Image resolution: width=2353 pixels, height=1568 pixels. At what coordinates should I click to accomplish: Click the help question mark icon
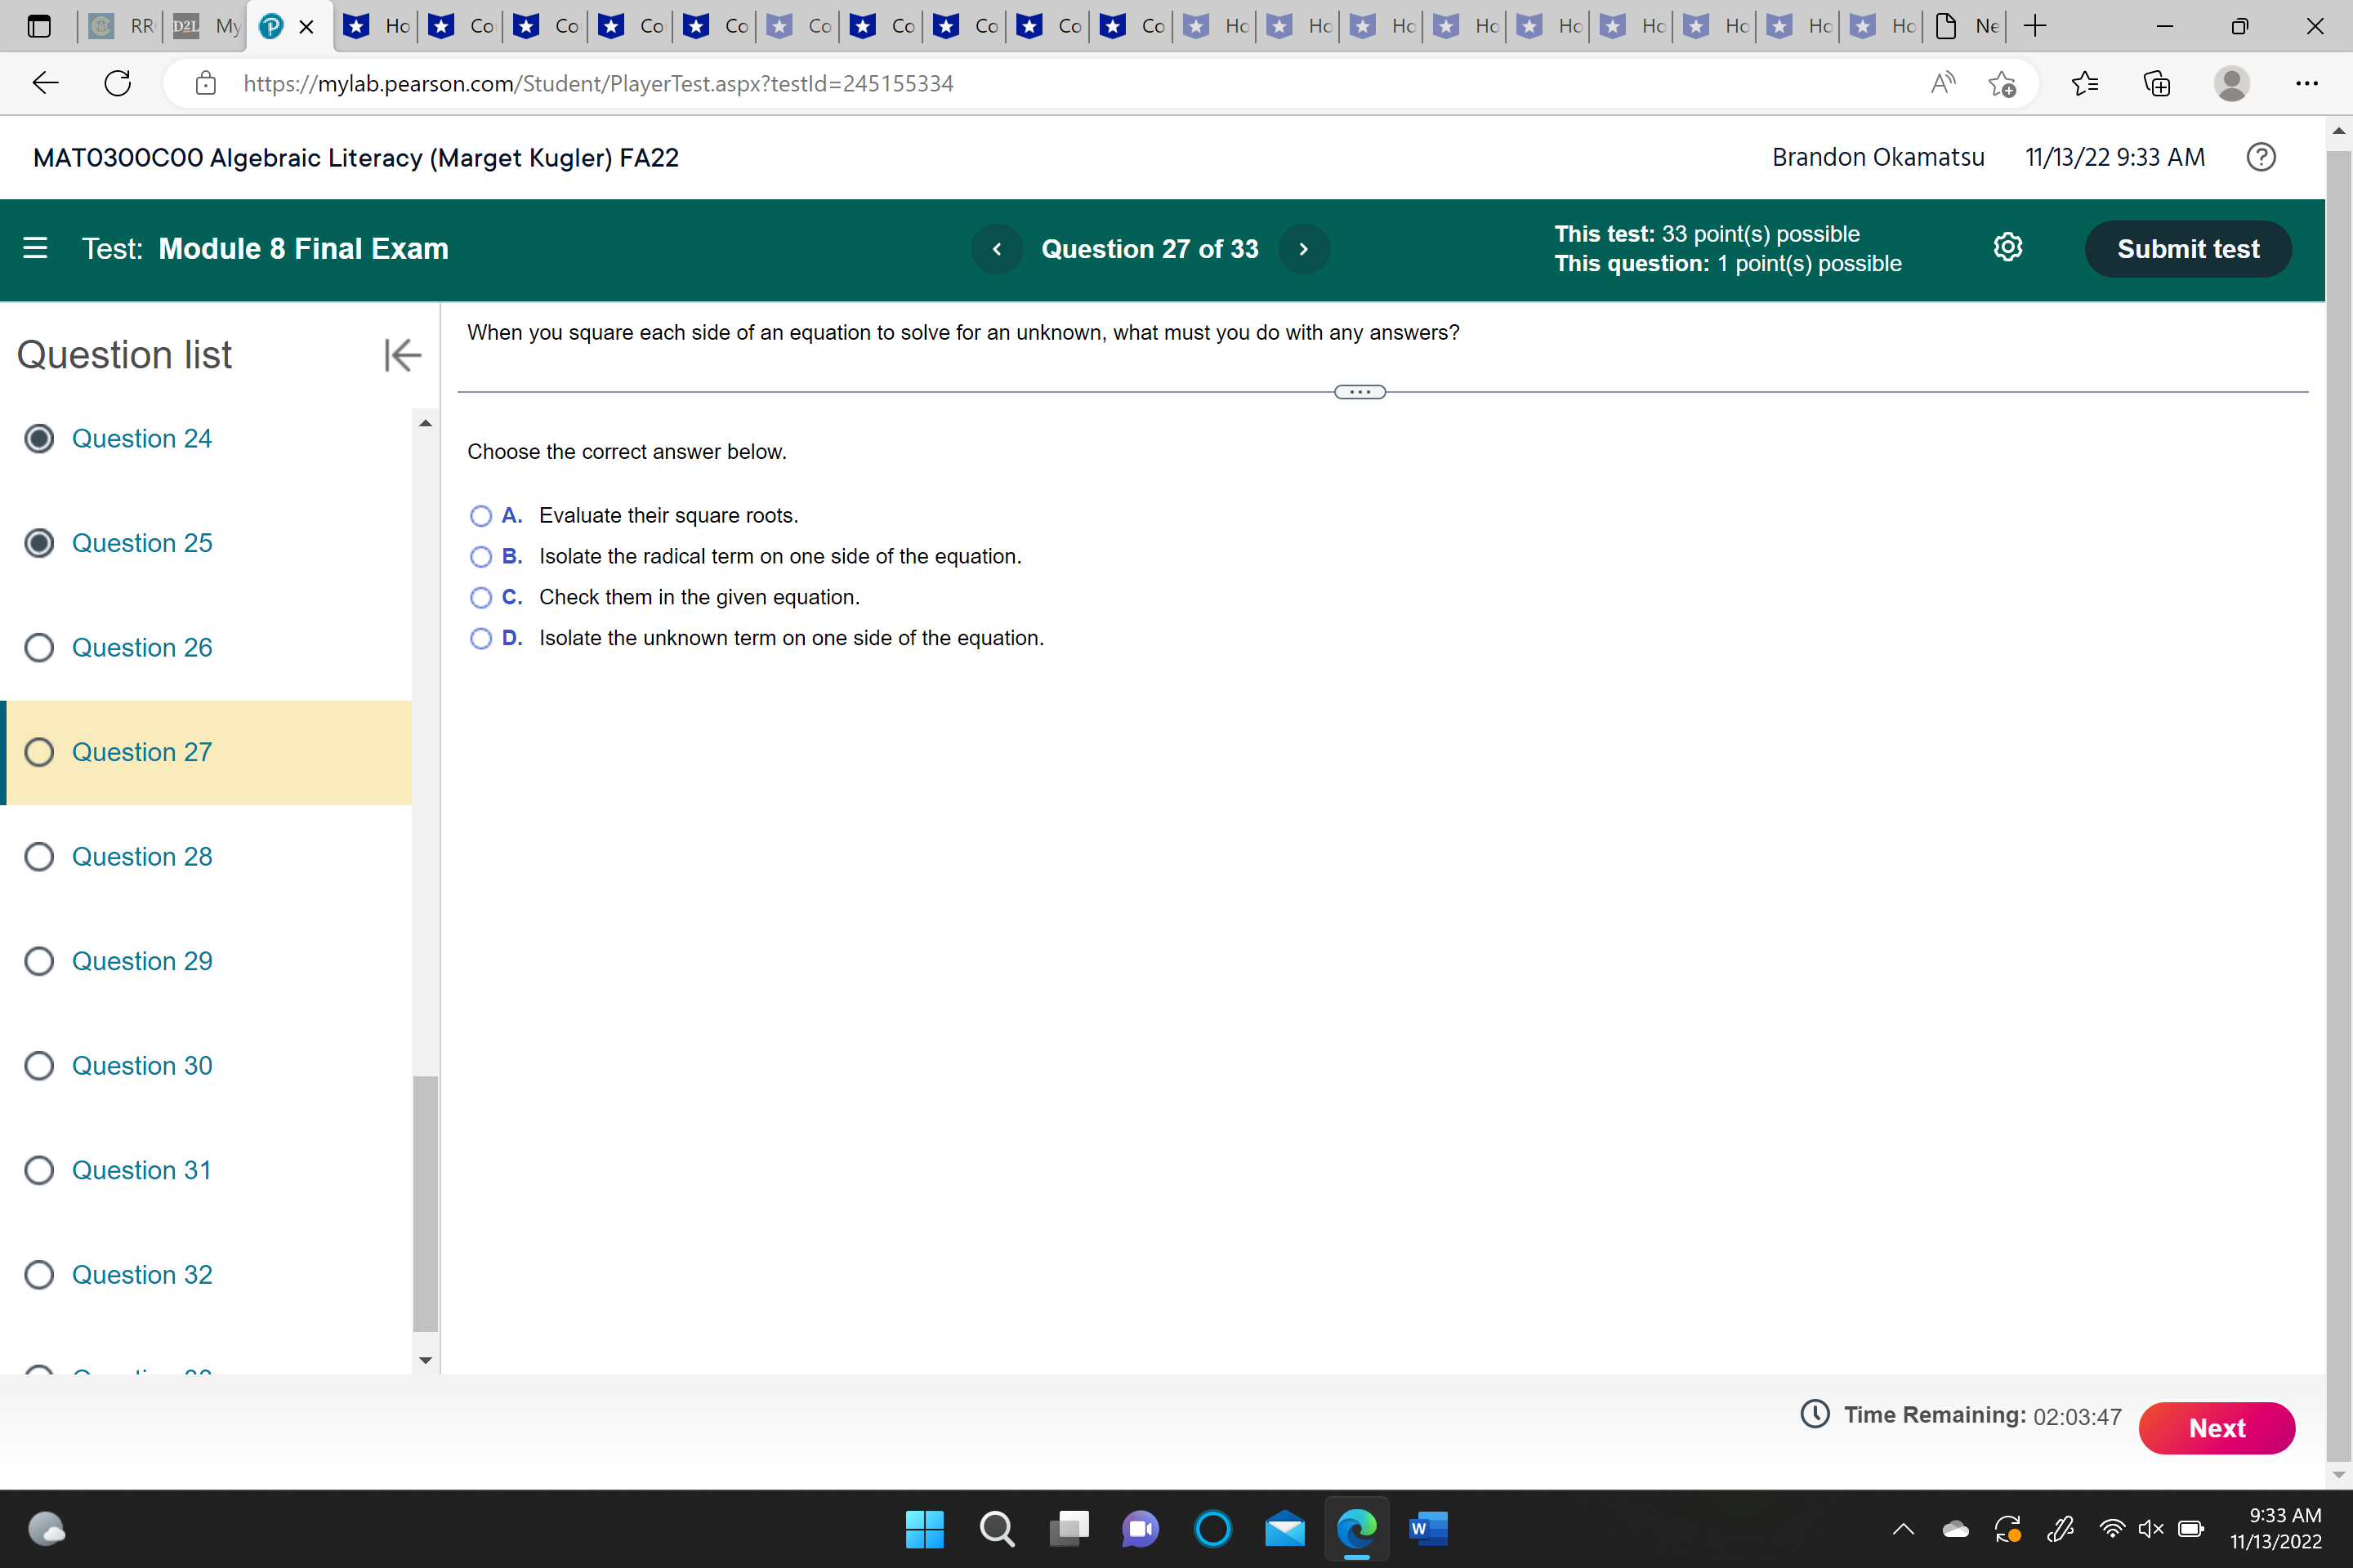click(2260, 157)
